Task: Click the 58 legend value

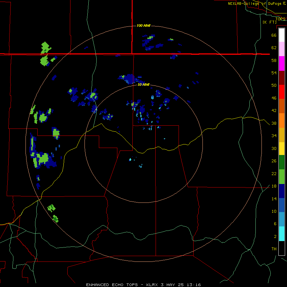Action: [x=274, y=60]
